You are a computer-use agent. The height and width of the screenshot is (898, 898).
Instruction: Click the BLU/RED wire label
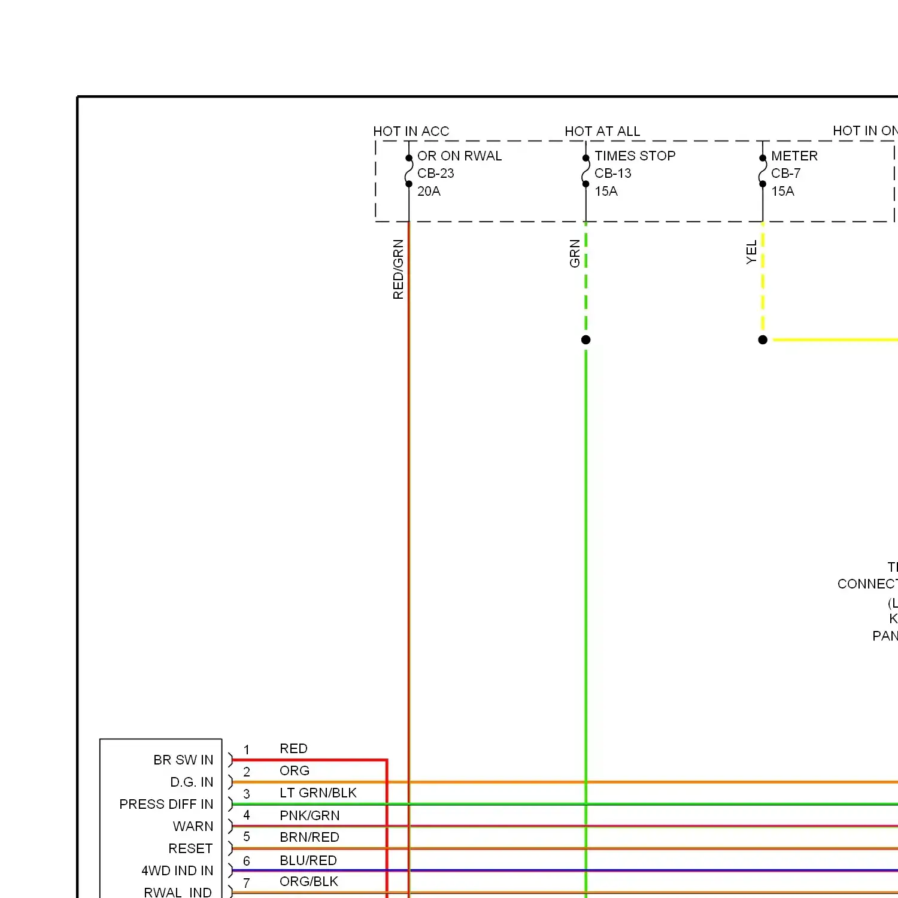pos(308,860)
